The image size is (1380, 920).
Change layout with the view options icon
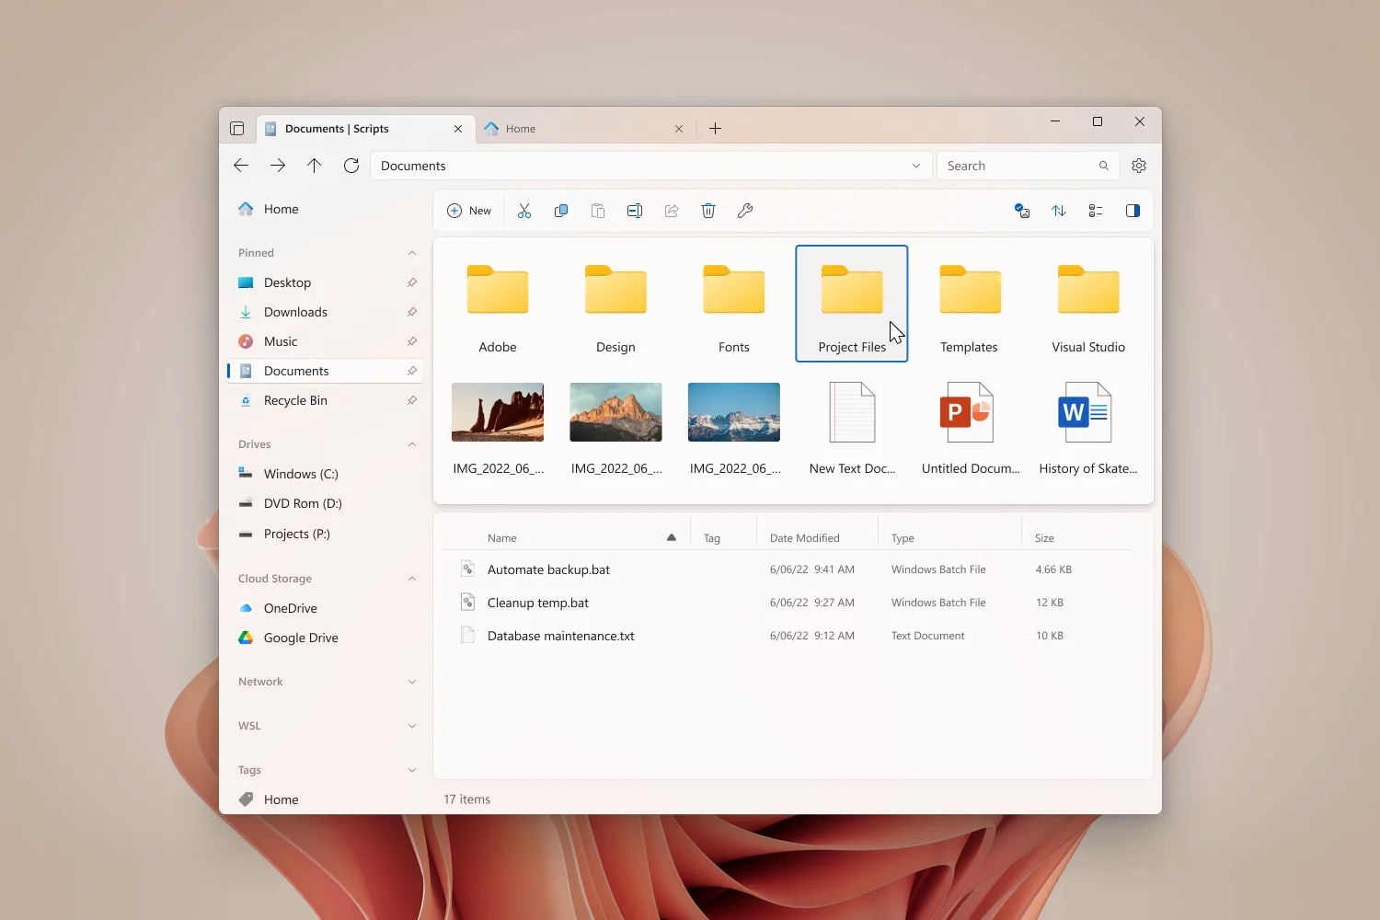[1095, 211]
